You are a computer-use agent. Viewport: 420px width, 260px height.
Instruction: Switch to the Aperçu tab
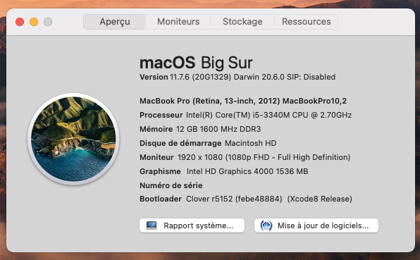click(115, 22)
